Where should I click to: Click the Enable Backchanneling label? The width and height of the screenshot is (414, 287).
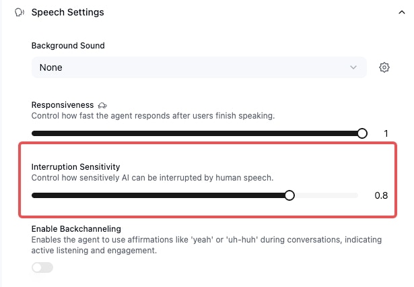click(x=76, y=229)
